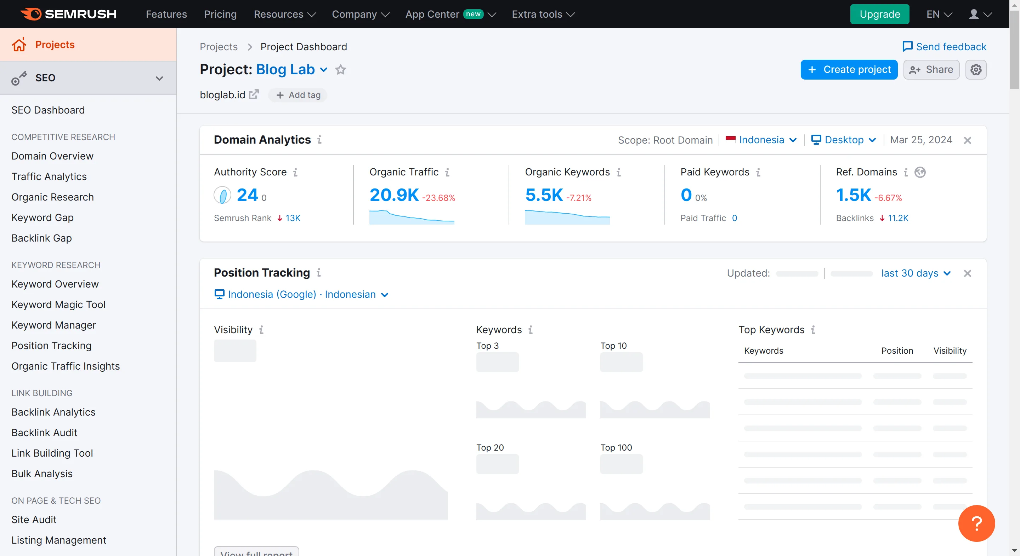1020x556 pixels.
Task: Click the SEO key icon in sidebar
Action: [x=19, y=78]
